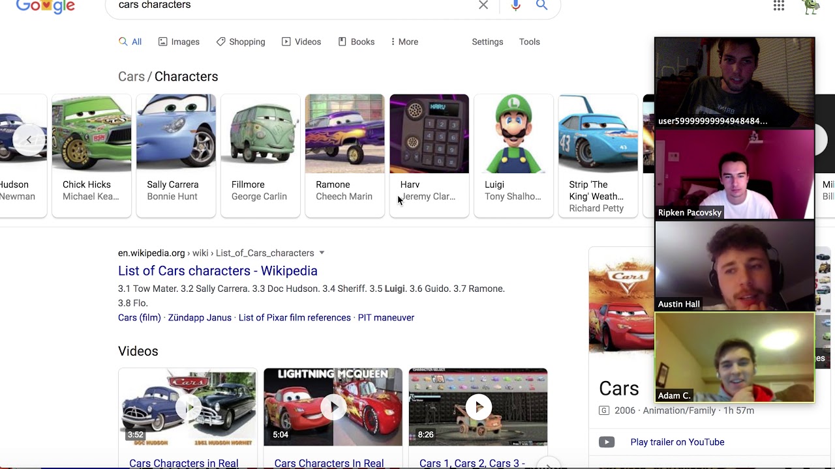Select Ripken Pacovsky's video tile
The height and width of the screenshot is (469, 835).
coord(735,175)
